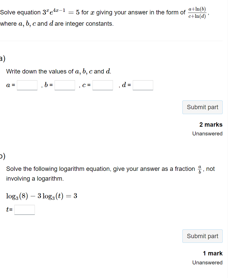Click the input field for value c
The width and height of the screenshot is (228, 278).
click(103, 85)
